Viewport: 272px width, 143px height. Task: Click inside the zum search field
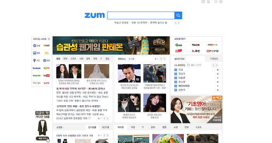pyautogui.click(x=141, y=15)
